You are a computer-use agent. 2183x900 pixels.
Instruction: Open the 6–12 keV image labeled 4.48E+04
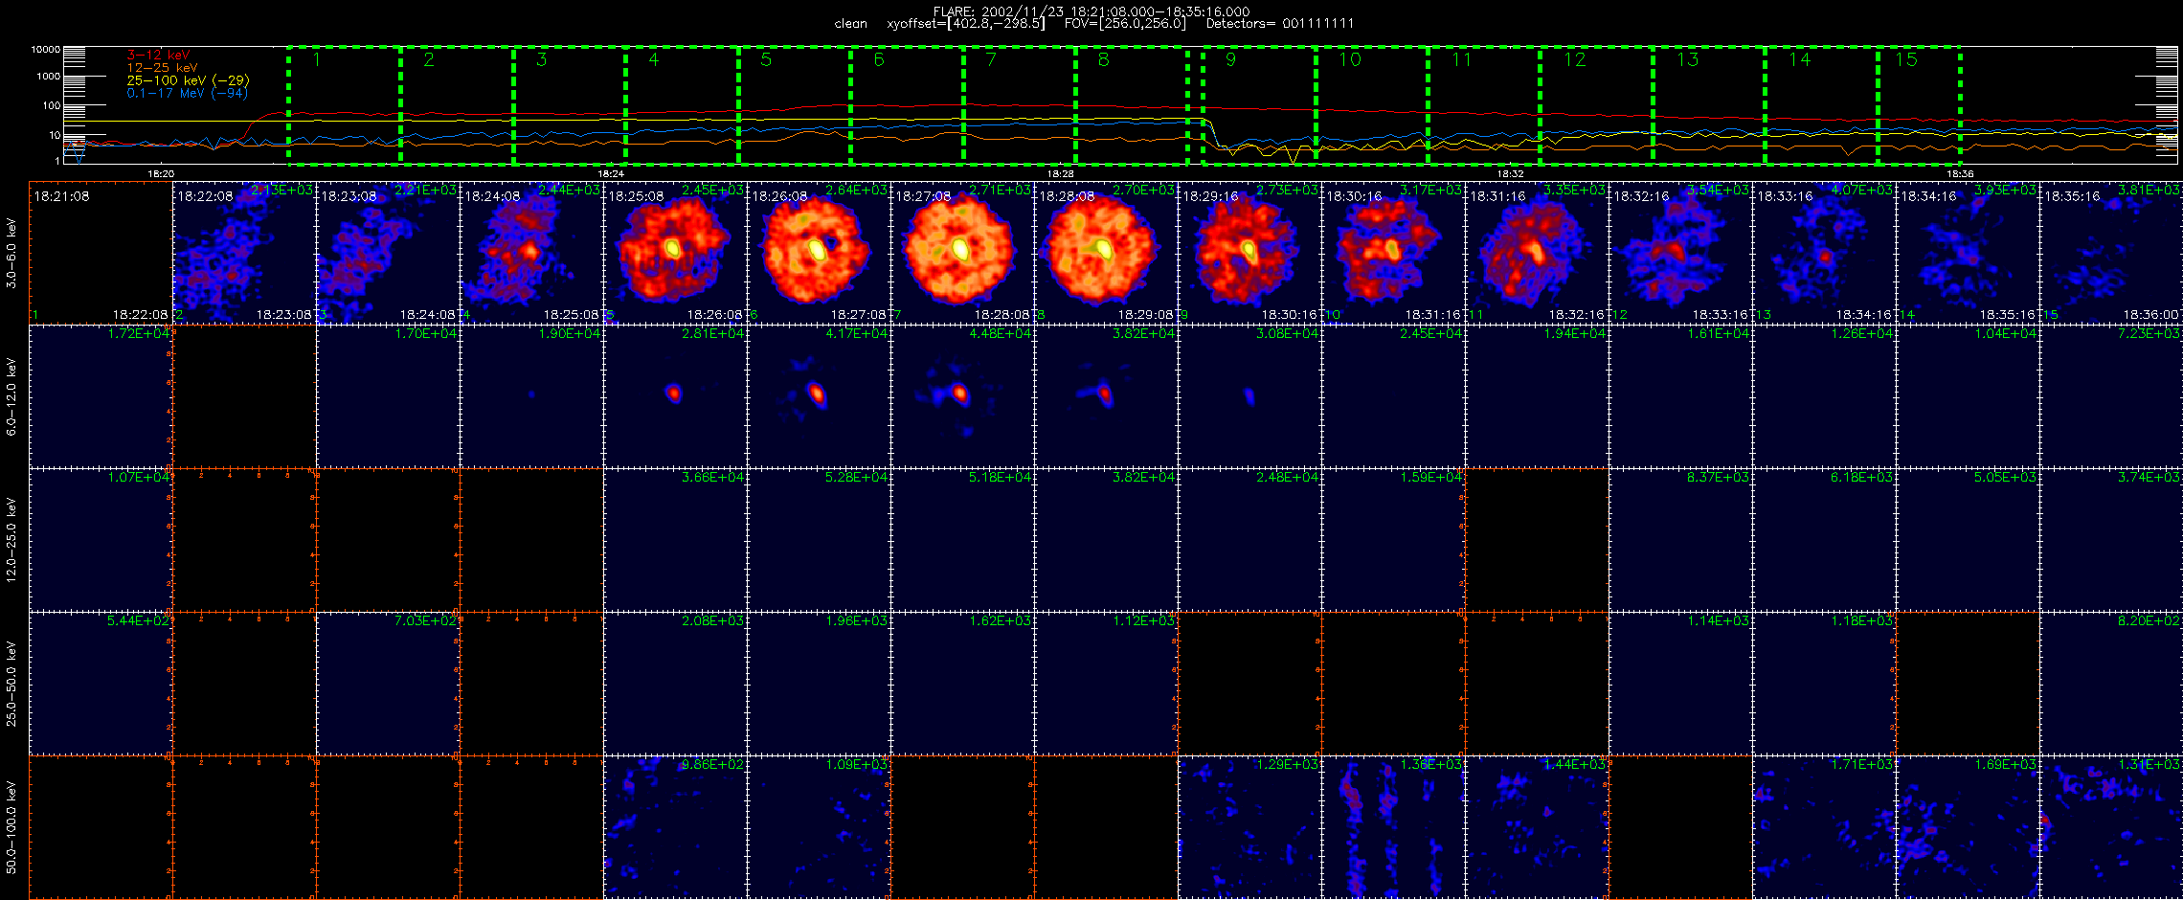point(962,395)
